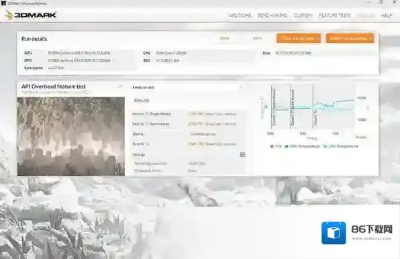Click the vertical slider left of the chart

[x=262, y=107]
